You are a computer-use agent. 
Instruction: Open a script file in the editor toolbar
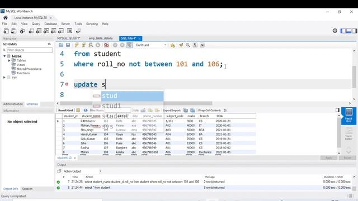pos(61,45)
